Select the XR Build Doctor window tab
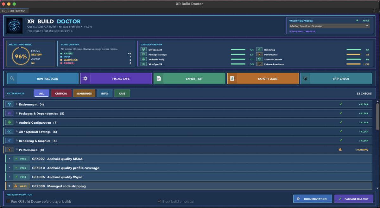Image resolution: width=380 pixels, height=208 pixels. [14, 11]
